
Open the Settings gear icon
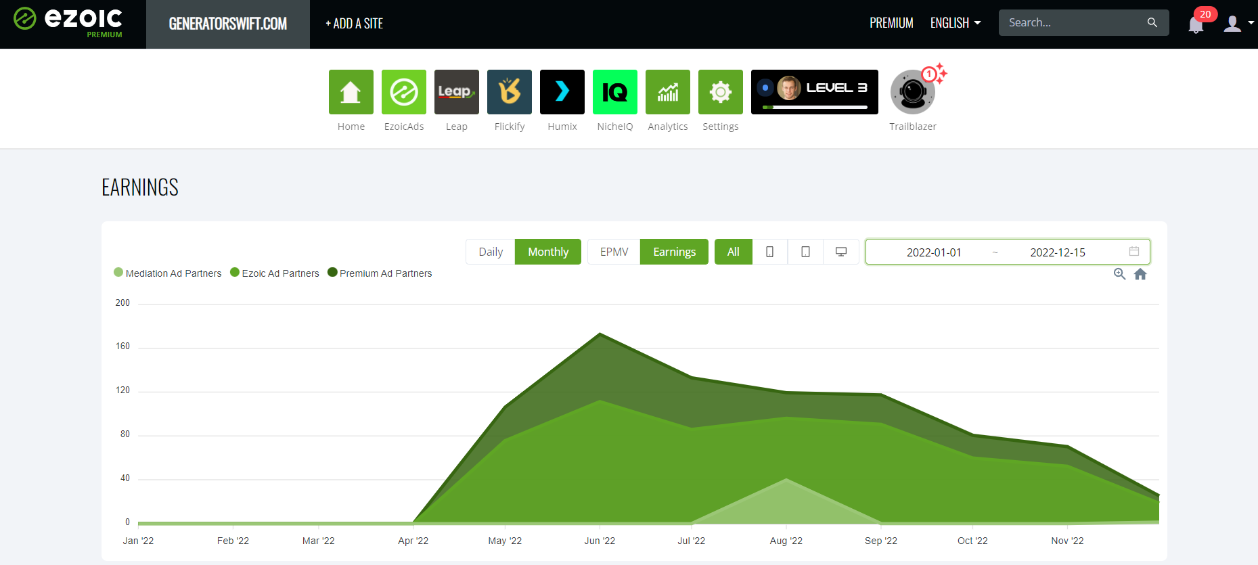point(721,92)
